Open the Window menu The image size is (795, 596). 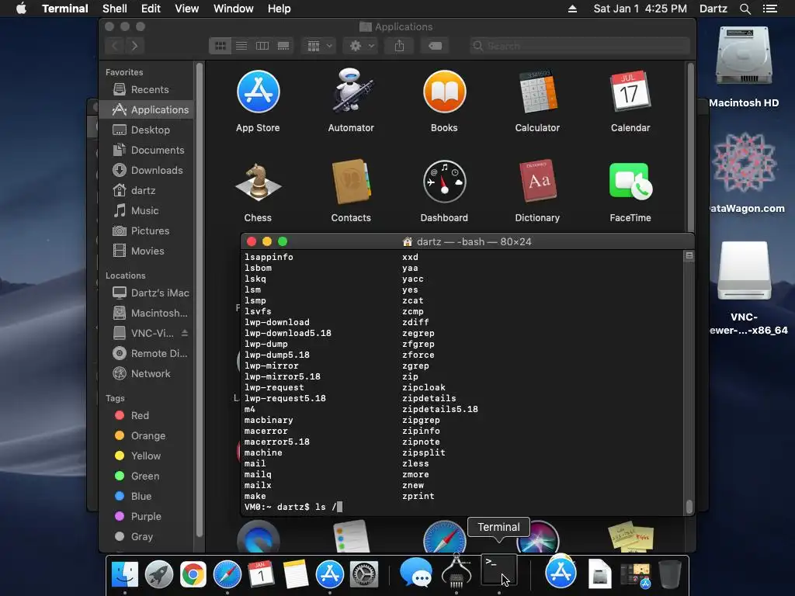pyautogui.click(x=233, y=9)
